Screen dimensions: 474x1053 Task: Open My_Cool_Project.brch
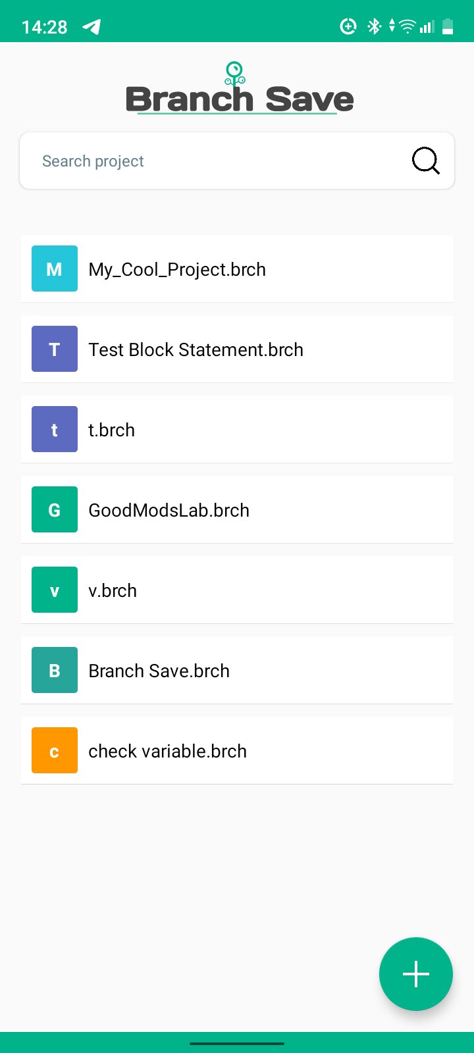(x=177, y=269)
